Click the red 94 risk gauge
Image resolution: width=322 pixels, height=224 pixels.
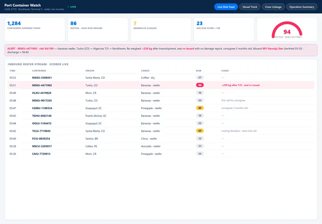point(287,30)
